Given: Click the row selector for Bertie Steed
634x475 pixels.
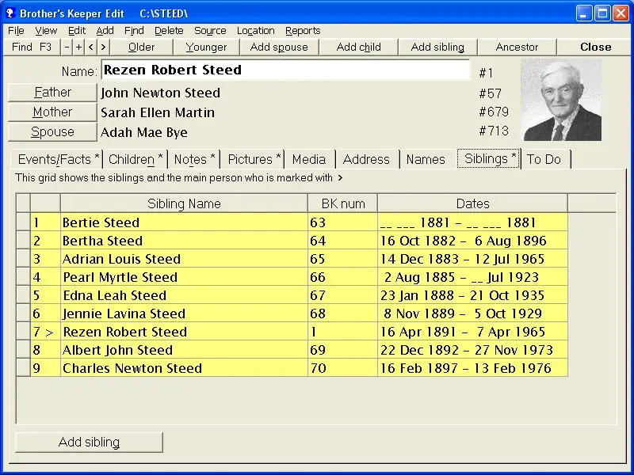Looking at the screenshot, I should 24,222.
